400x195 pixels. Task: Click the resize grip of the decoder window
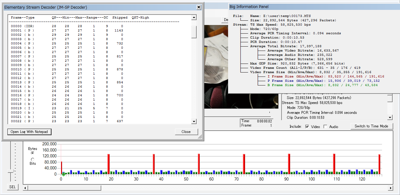[200, 137]
